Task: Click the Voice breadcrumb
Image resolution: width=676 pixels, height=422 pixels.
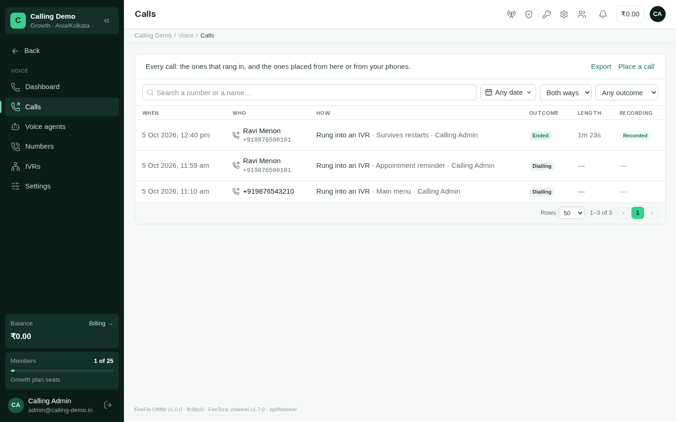Action: coord(186,36)
